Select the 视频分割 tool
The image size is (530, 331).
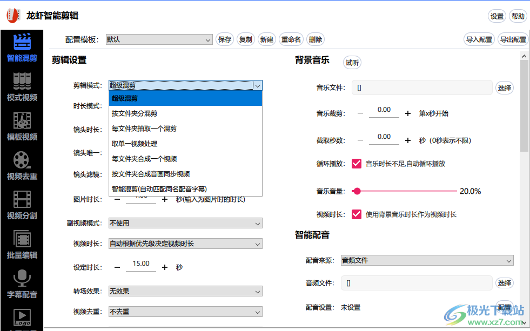click(x=22, y=204)
